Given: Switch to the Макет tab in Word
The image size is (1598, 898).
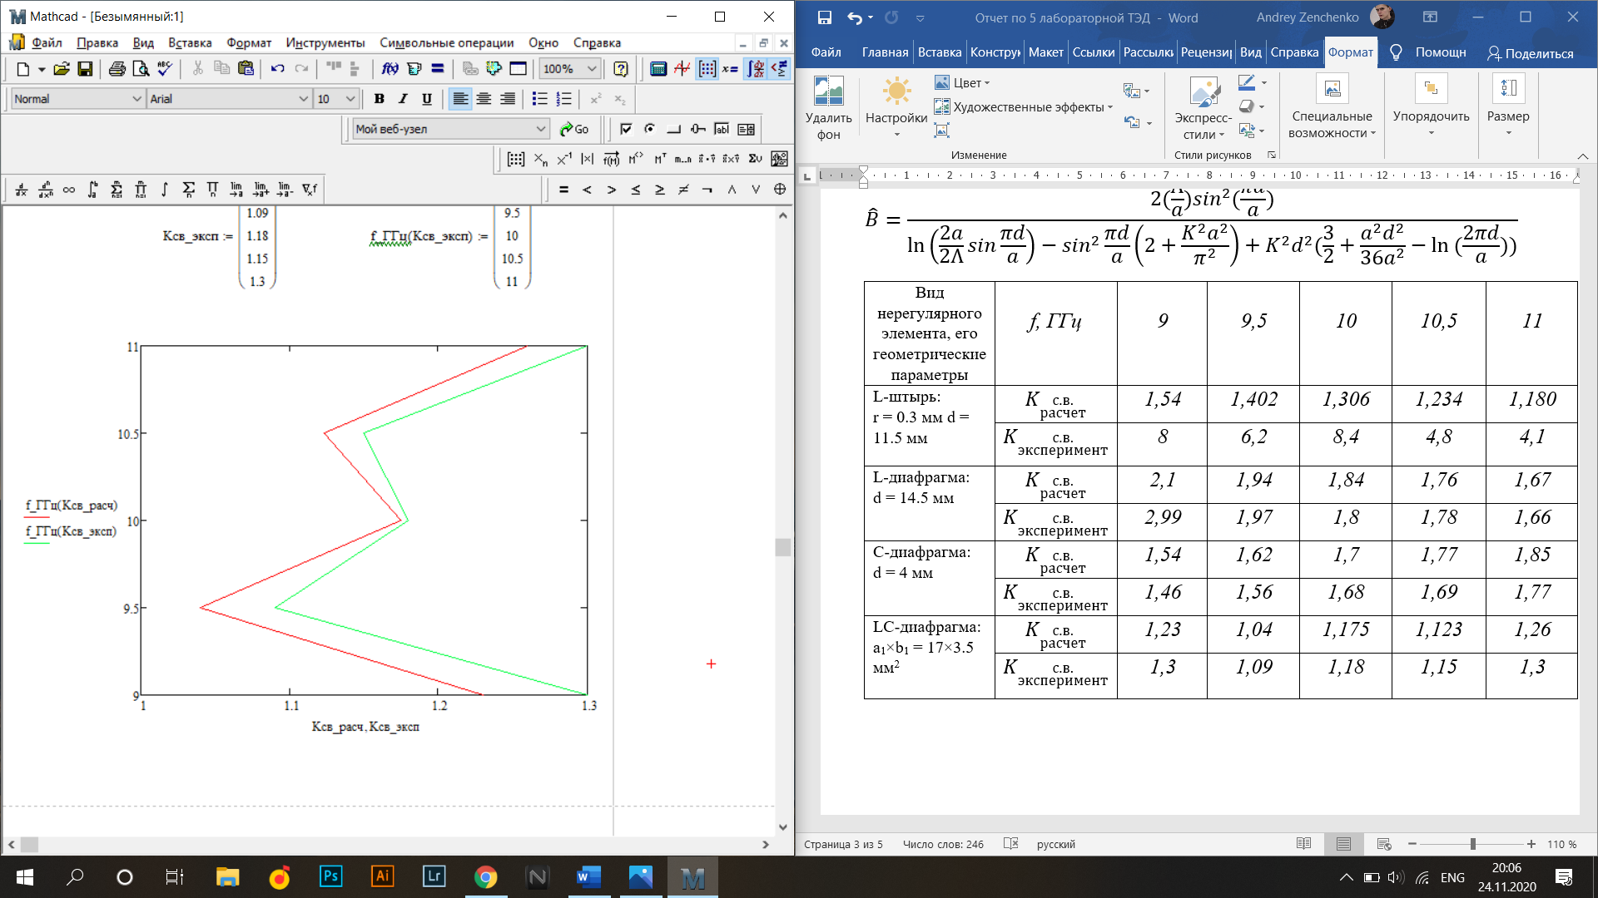Looking at the screenshot, I should tap(1045, 52).
